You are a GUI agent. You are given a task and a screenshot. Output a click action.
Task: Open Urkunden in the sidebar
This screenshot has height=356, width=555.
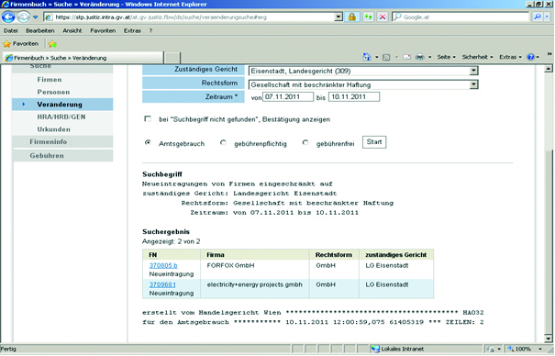53,129
